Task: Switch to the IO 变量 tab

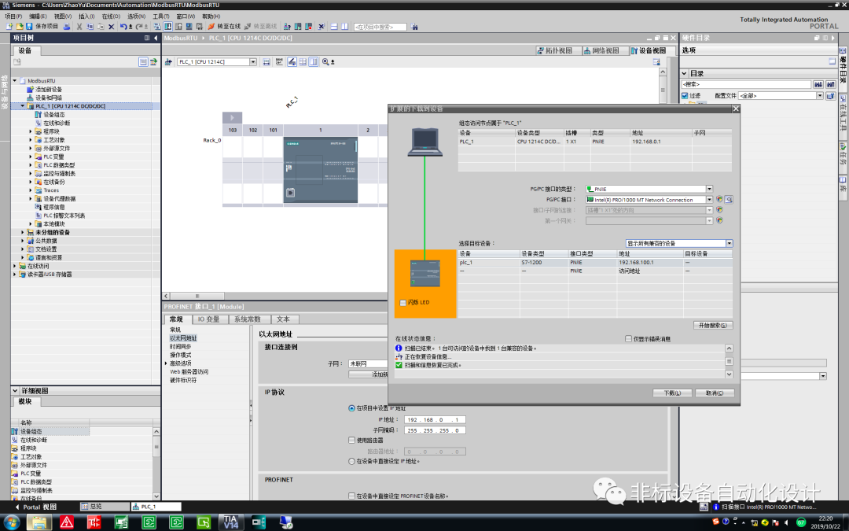Action: (209, 319)
